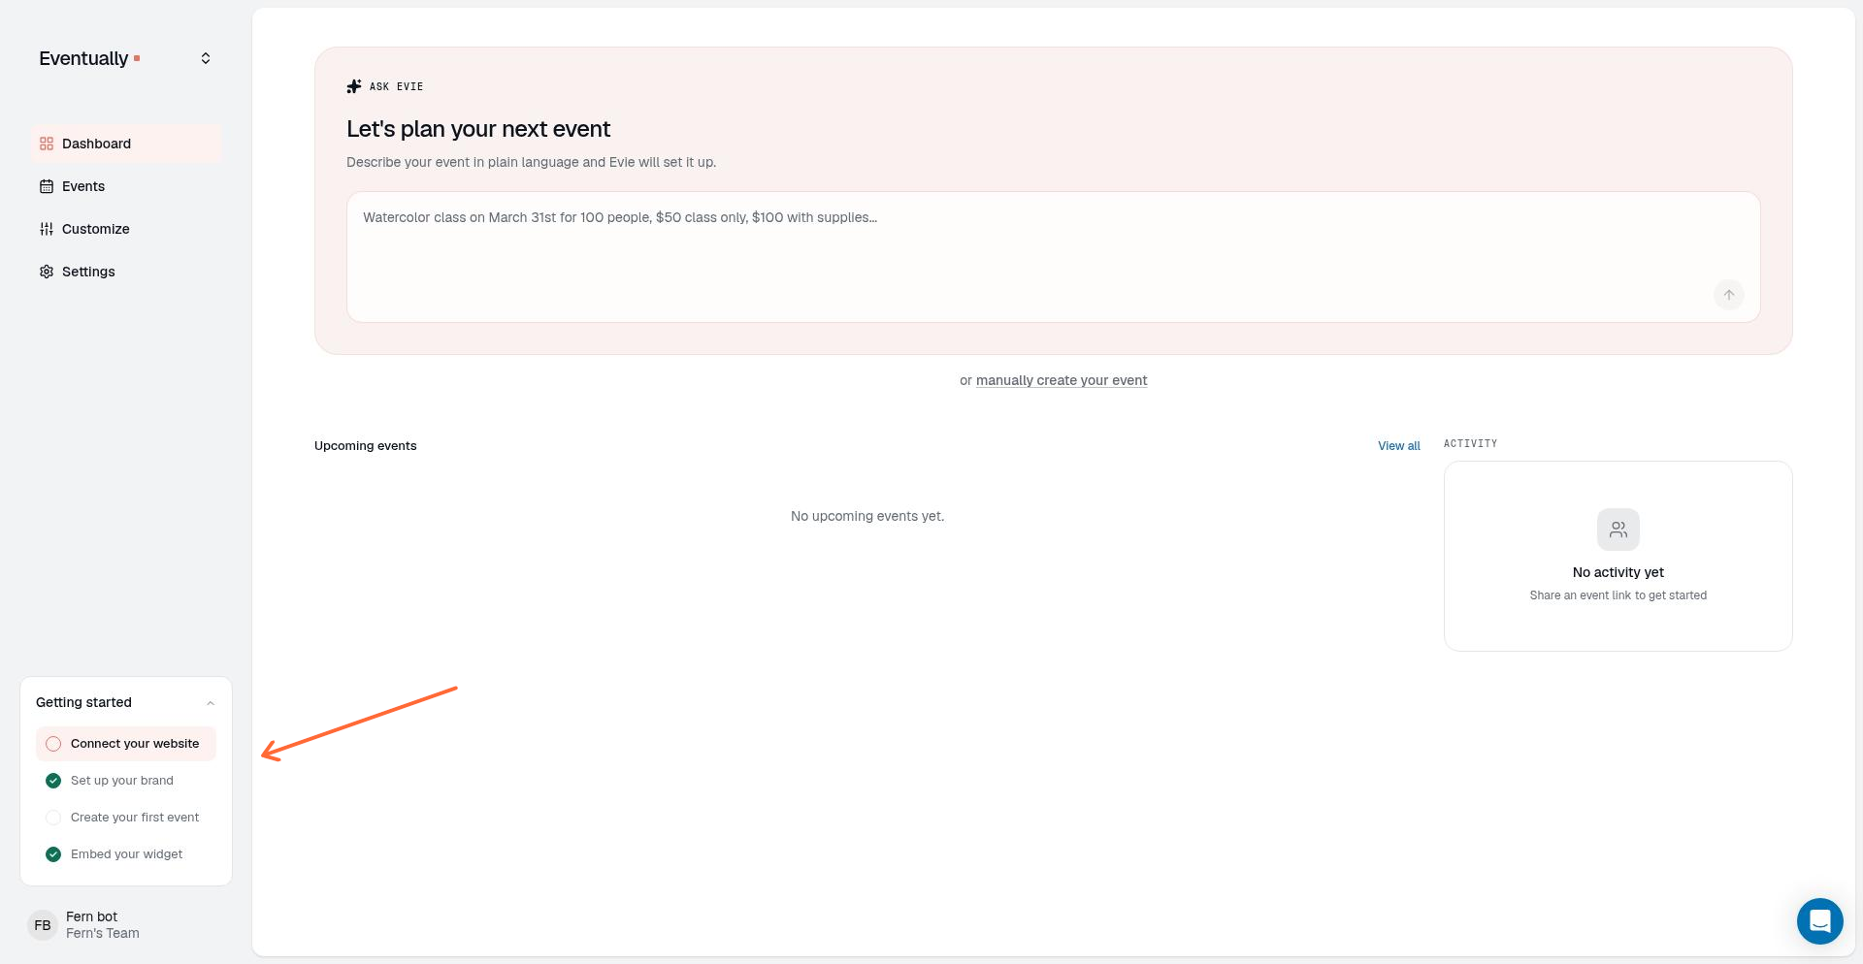Click the Eventually logo
This screenshot has width=1863, height=964.
tap(89, 58)
